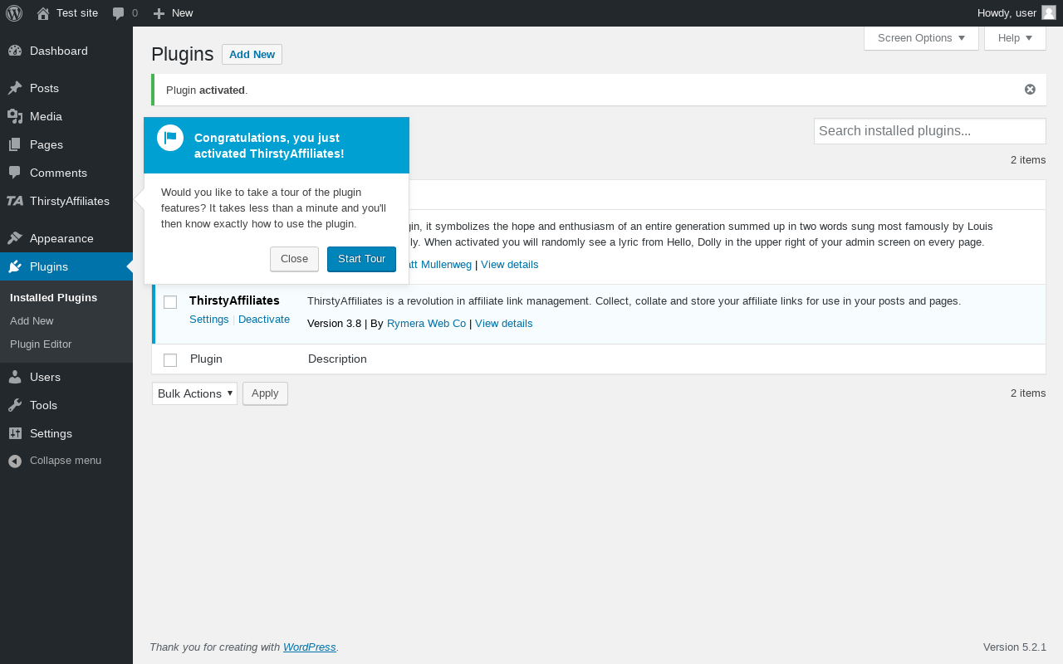Open the Media menu item
Screen dimensions: 1063x664
point(66,116)
